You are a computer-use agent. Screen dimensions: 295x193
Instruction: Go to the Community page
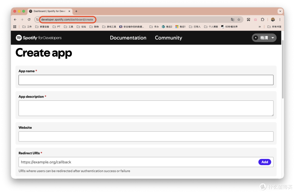[x=168, y=38]
